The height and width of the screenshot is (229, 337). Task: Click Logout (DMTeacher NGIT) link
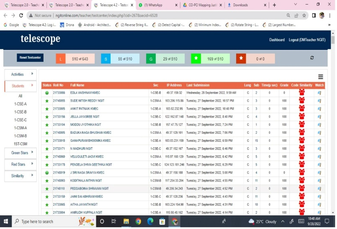click(307, 40)
